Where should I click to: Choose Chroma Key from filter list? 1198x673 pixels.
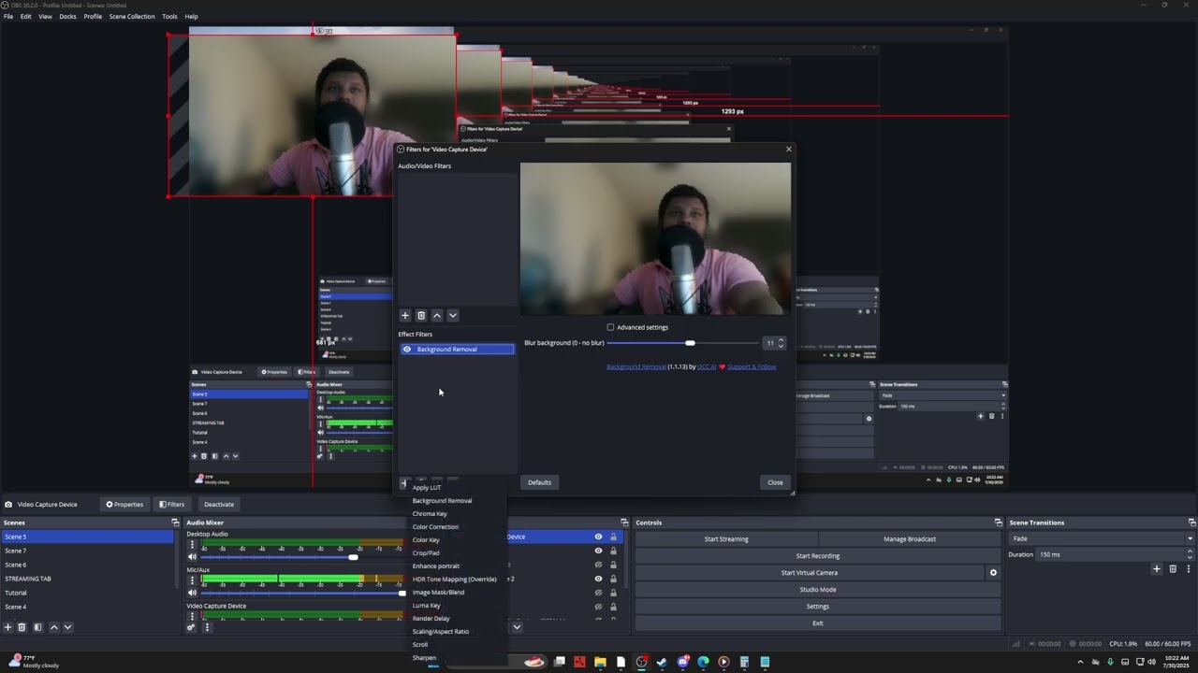pos(430,514)
